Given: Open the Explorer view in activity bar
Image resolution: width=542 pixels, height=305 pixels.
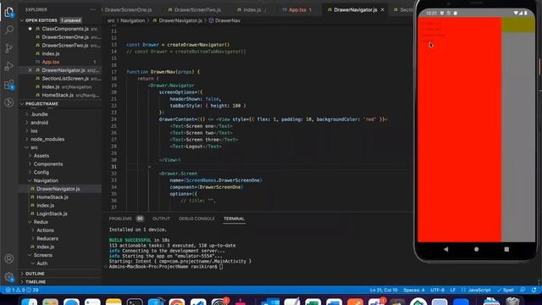Looking at the screenshot, I should click(9, 12).
